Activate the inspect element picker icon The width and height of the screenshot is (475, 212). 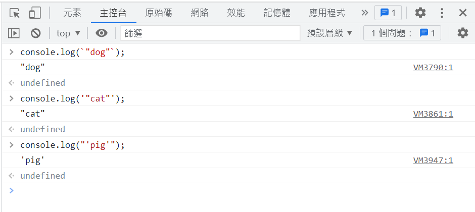[x=14, y=13]
